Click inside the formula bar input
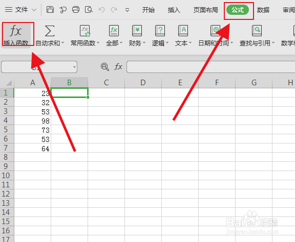The height and width of the screenshot is (242, 295). [x=210, y=67]
